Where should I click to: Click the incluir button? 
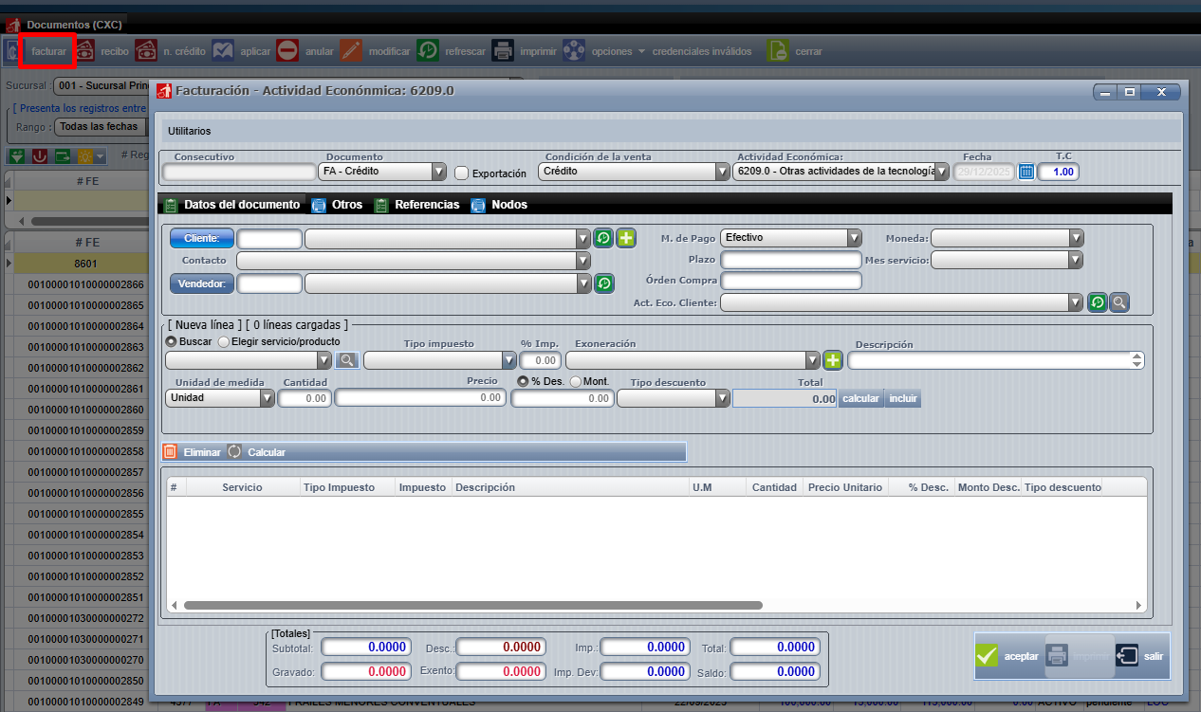coord(902,398)
